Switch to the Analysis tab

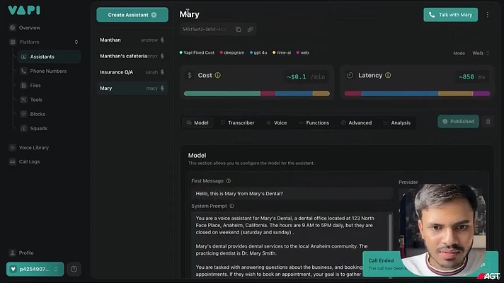397,122
